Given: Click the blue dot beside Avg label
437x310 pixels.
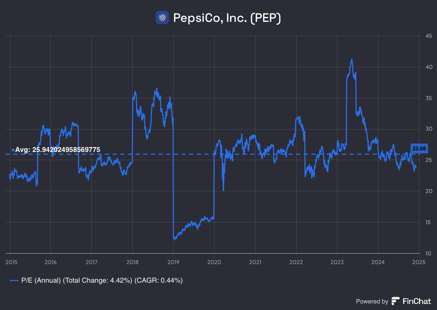Looking at the screenshot, I should pyautogui.click(x=13, y=150).
